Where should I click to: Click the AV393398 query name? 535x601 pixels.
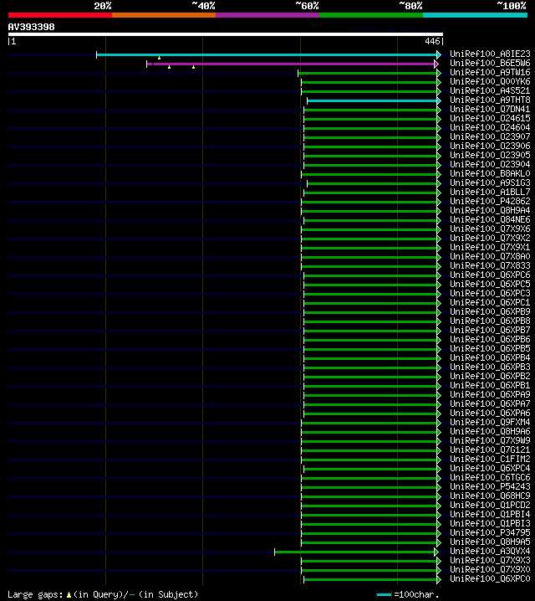pyautogui.click(x=32, y=27)
